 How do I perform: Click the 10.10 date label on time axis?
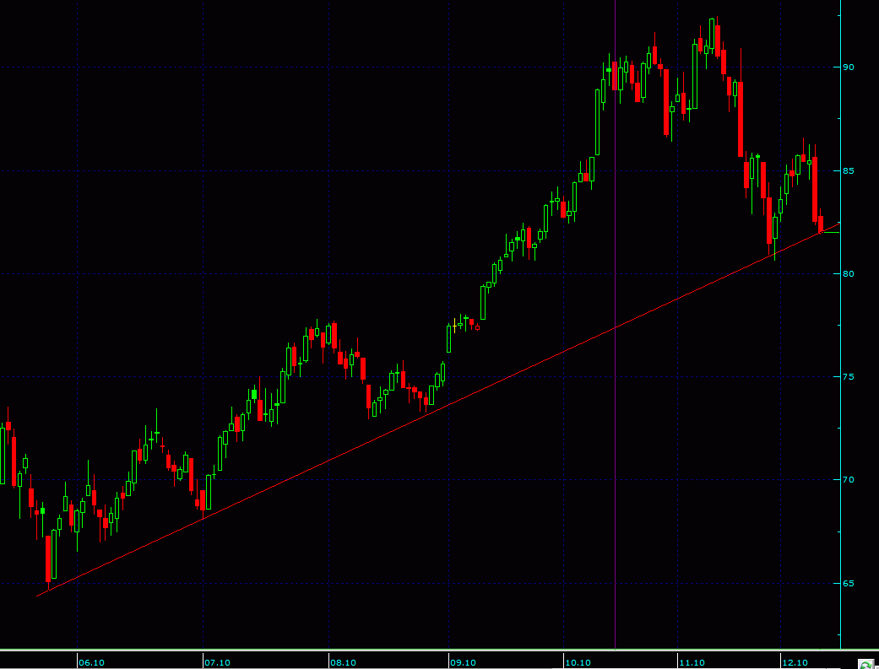[x=578, y=662]
